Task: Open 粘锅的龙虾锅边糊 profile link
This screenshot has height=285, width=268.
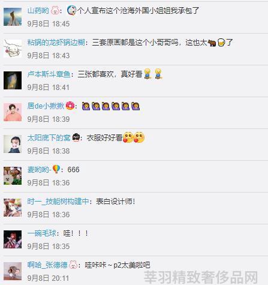Action: pyautogui.click(x=56, y=43)
